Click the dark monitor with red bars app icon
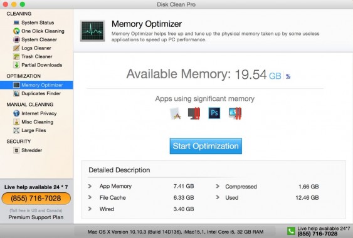Screen dimensions: 353x238 [x=194, y=113]
